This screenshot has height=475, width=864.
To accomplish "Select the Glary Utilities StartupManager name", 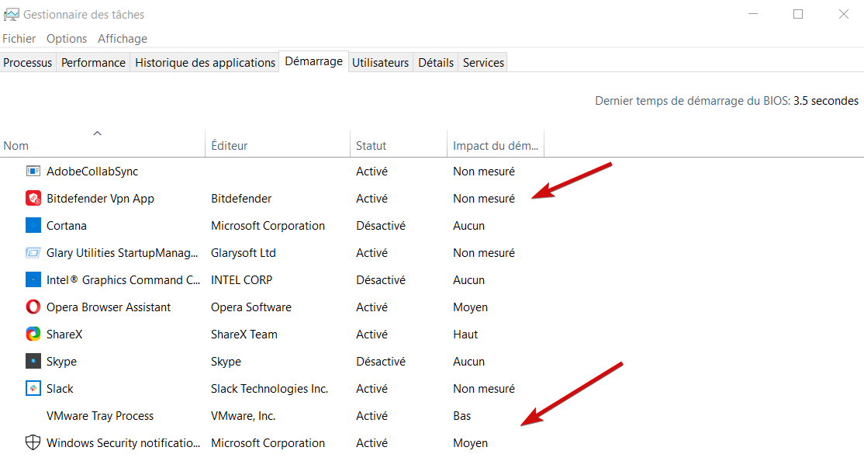I will tap(122, 253).
